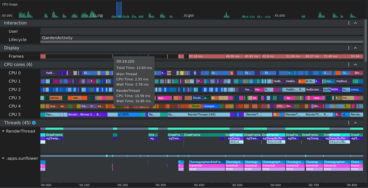Collapse the CPU cores section
This screenshot has width=368, height=188.
point(355,65)
